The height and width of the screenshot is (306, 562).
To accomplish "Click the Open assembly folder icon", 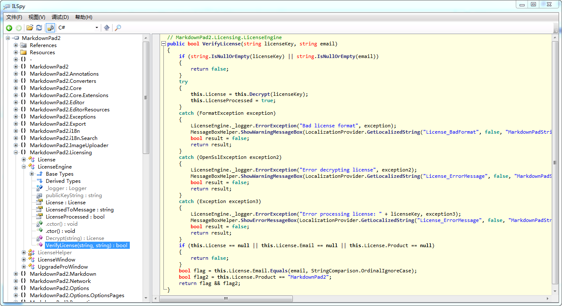I will tap(29, 28).
